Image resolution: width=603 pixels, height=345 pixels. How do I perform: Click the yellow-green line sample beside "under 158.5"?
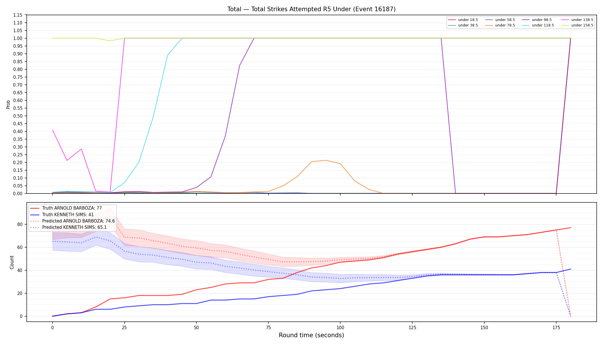point(565,25)
